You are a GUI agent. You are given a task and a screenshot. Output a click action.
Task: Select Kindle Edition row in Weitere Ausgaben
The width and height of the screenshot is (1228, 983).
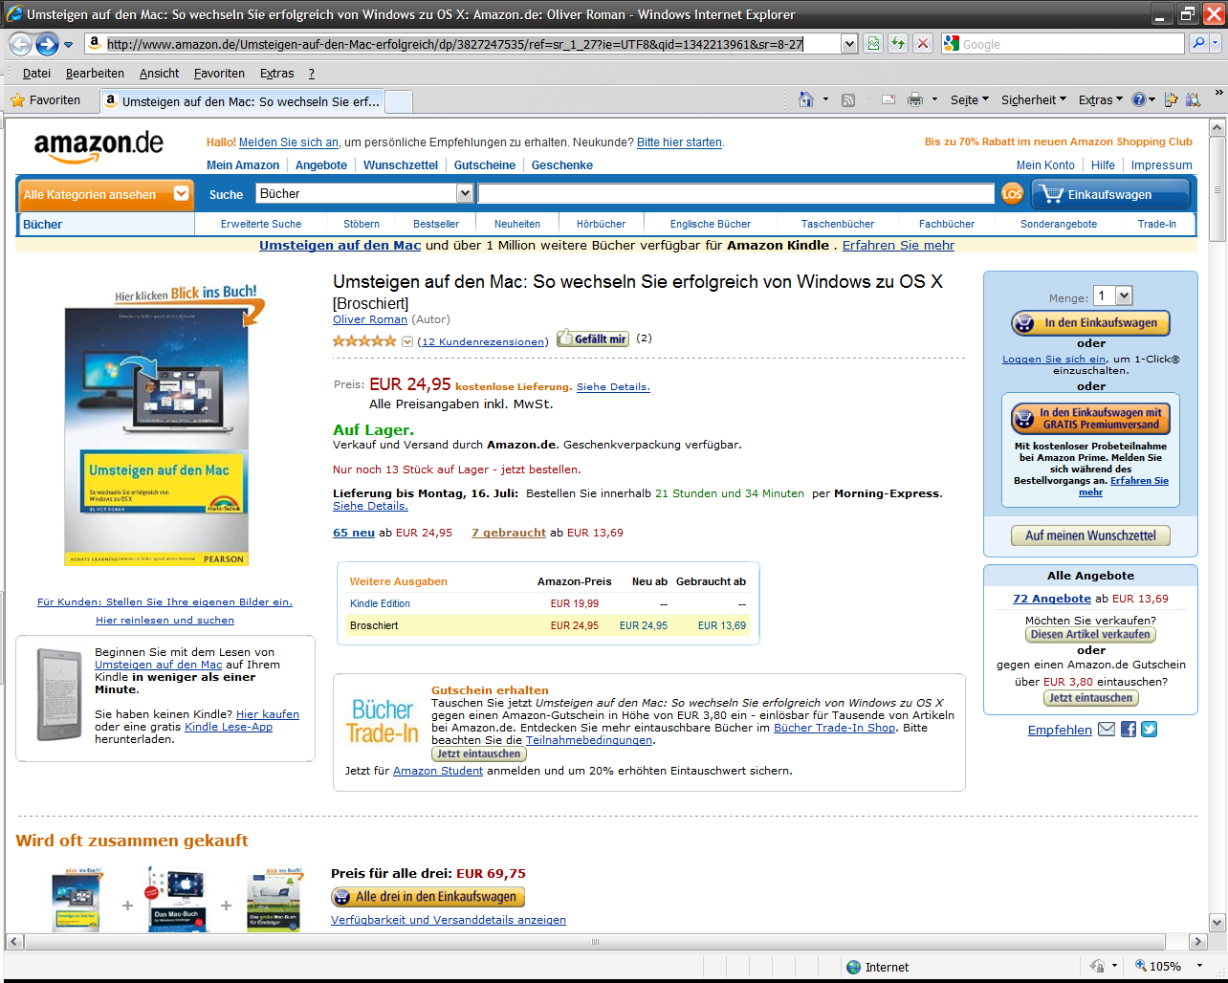(548, 603)
